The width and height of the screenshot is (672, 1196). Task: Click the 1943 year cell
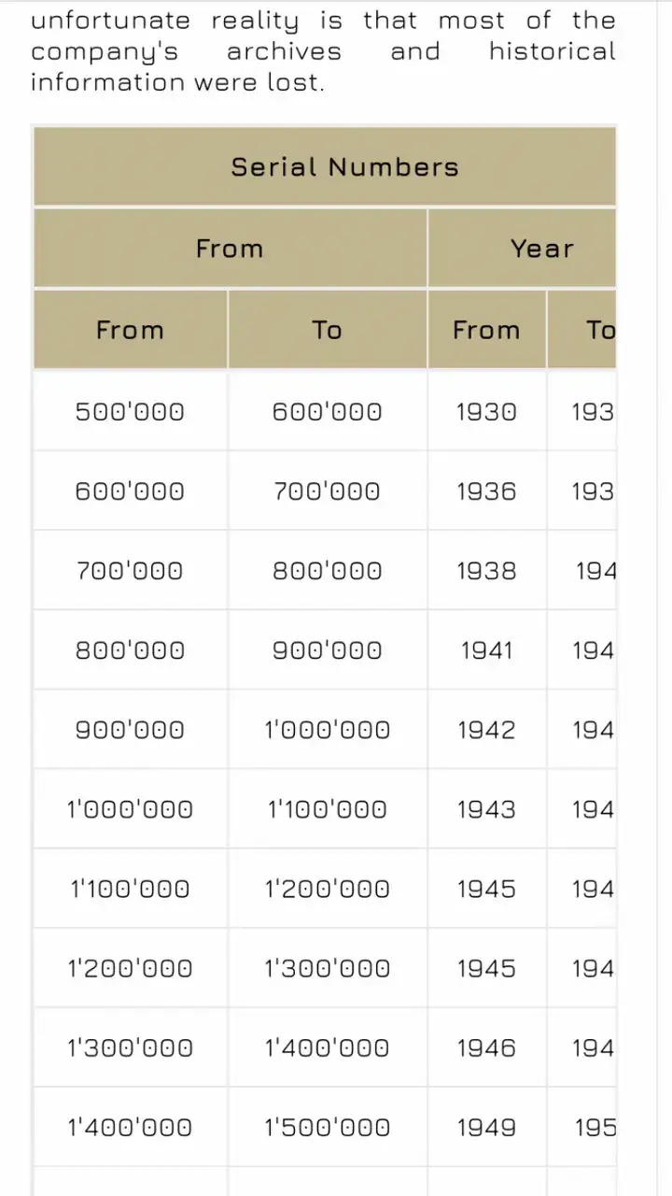point(486,809)
